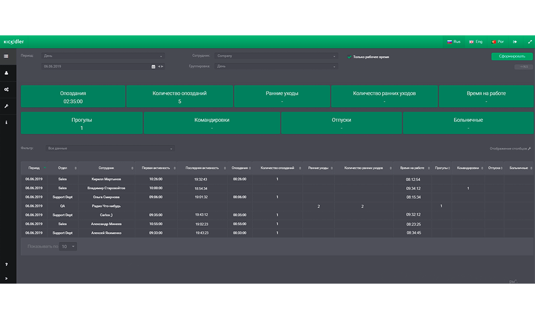Select the 'Время на работе' summary card
Screen dimensions: 535x319
coord(486,97)
